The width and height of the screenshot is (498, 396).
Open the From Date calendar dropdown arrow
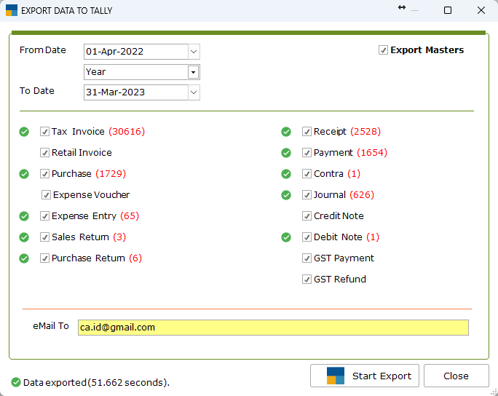pos(194,52)
